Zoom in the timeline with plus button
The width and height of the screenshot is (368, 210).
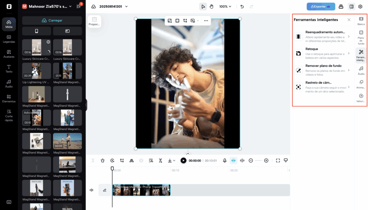tap(266, 161)
